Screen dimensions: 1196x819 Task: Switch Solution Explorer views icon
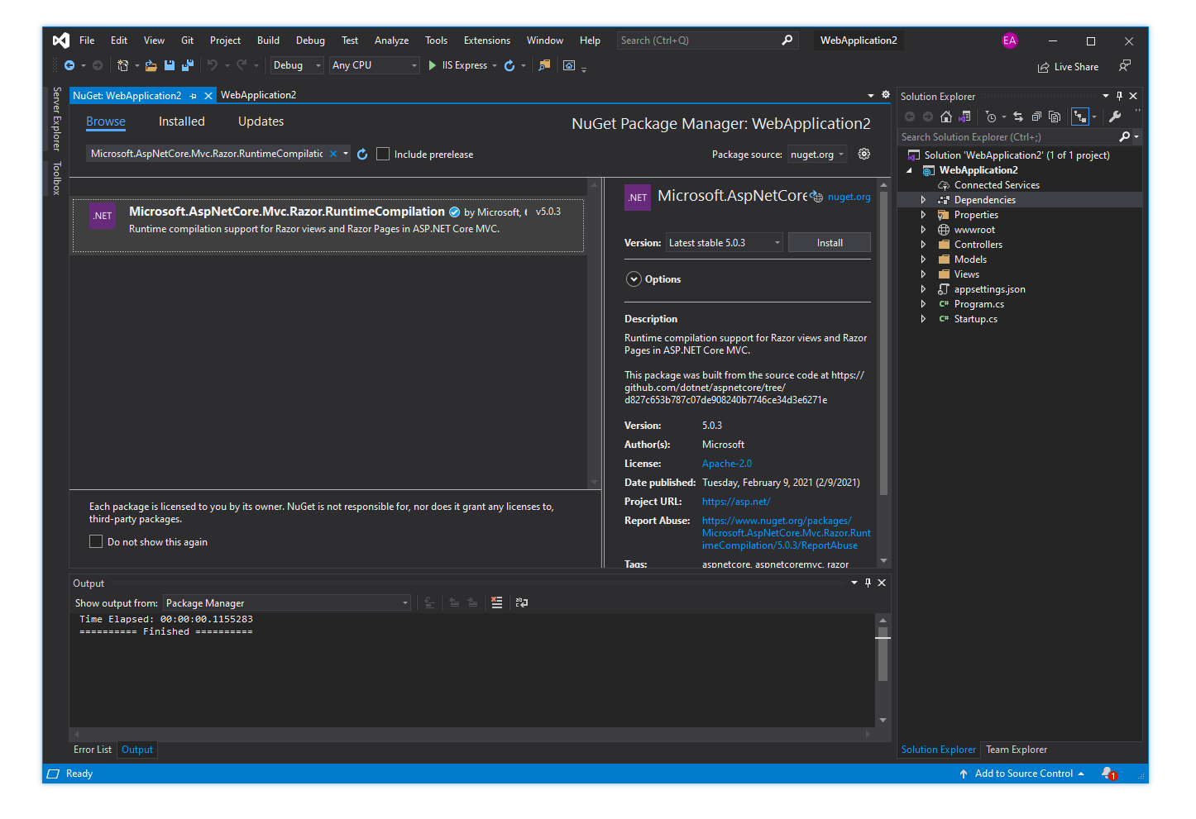click(964, 117)
